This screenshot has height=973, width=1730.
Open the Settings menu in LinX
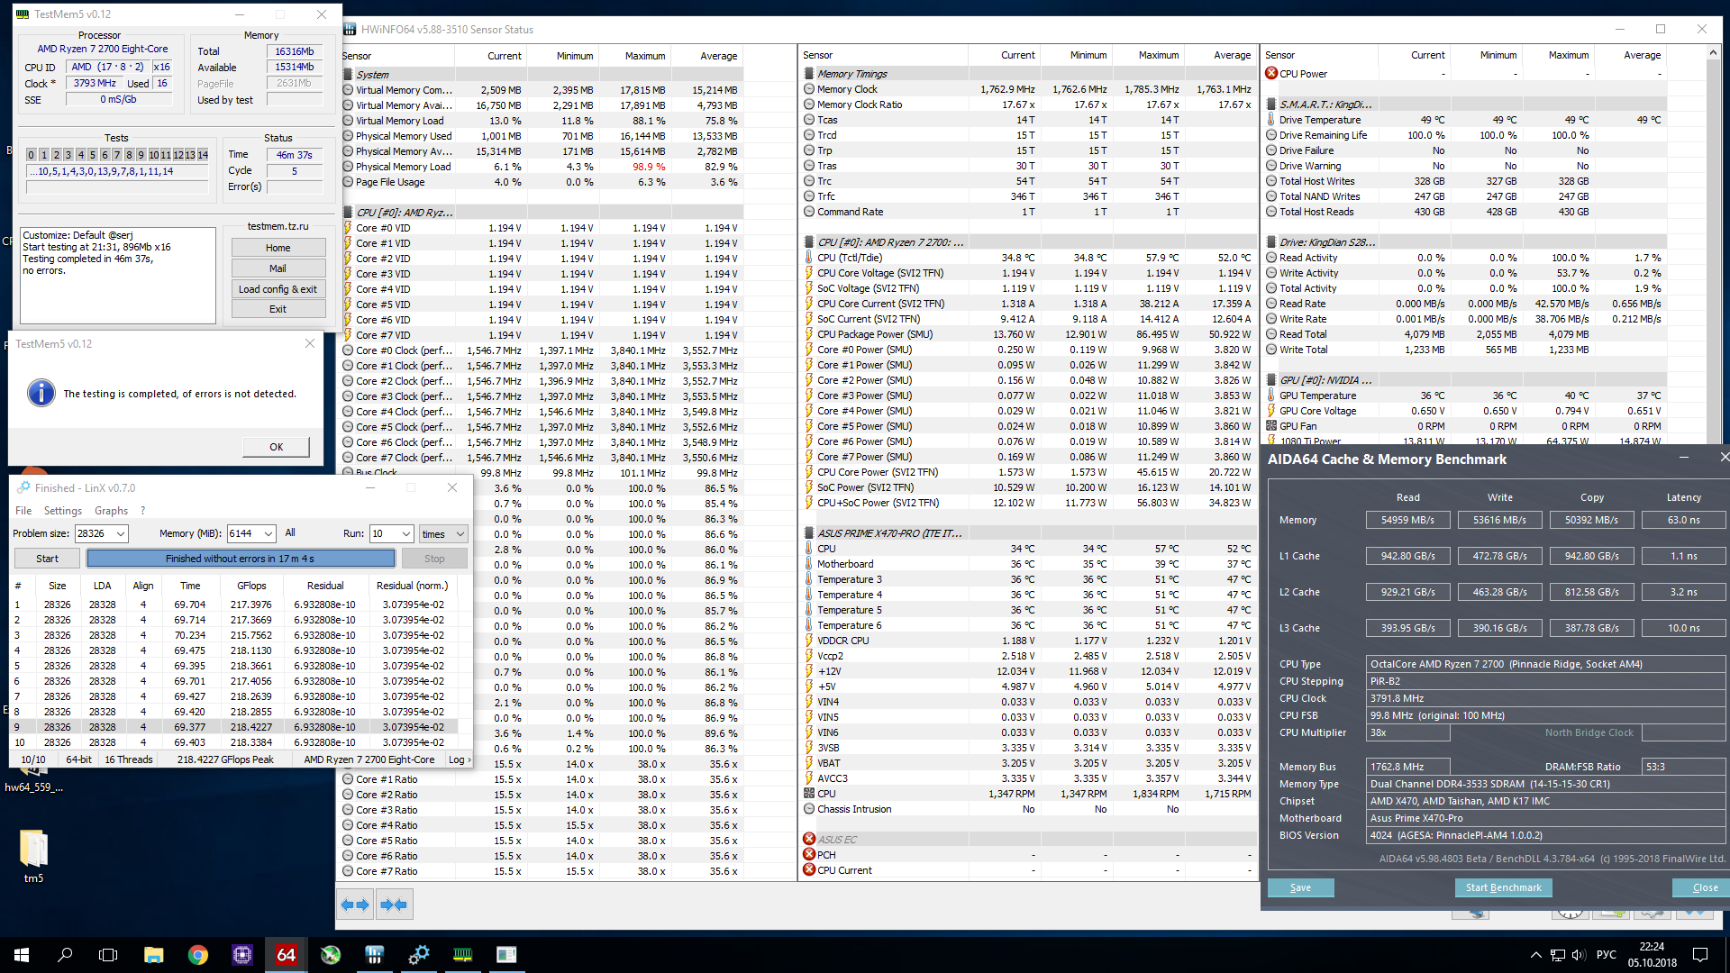point(63,511)
